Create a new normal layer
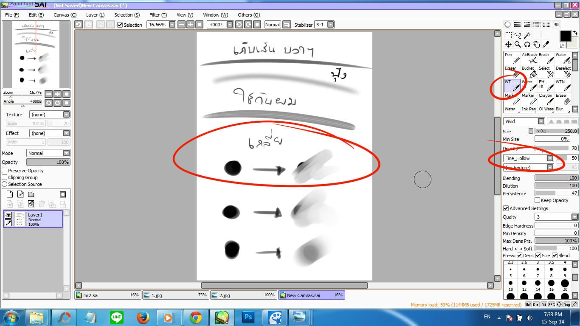 point(10,194)
